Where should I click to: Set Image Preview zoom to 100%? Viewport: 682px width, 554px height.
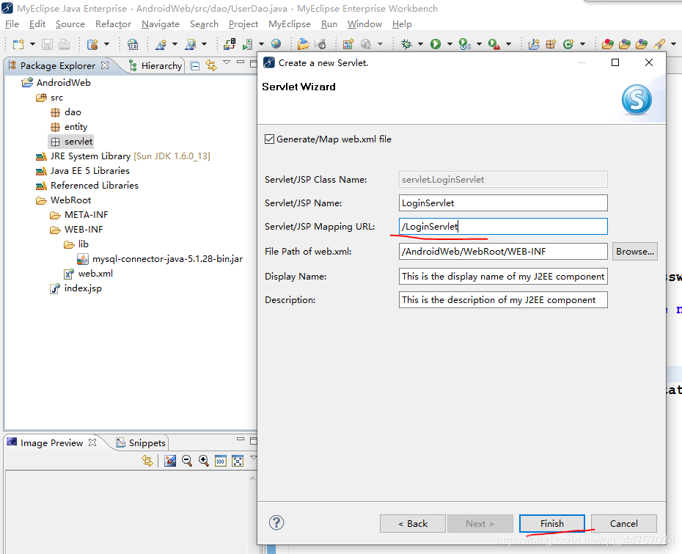click(221, 460)
